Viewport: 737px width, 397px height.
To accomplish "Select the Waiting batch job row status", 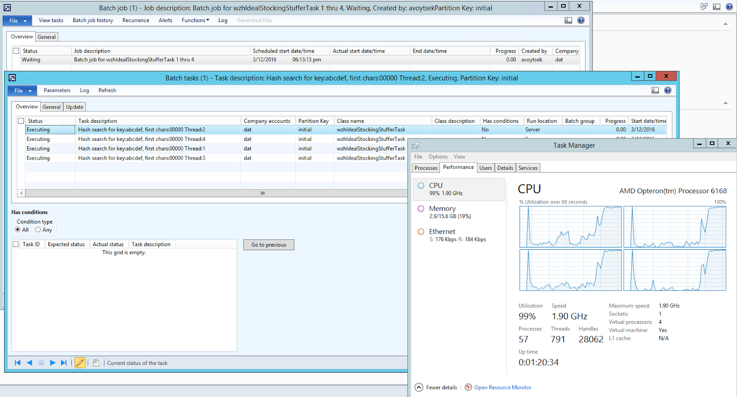I will [x=31, y=60].
